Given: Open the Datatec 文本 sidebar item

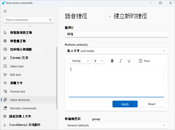Looking at the screenshot, I should (x=29, y=58).
